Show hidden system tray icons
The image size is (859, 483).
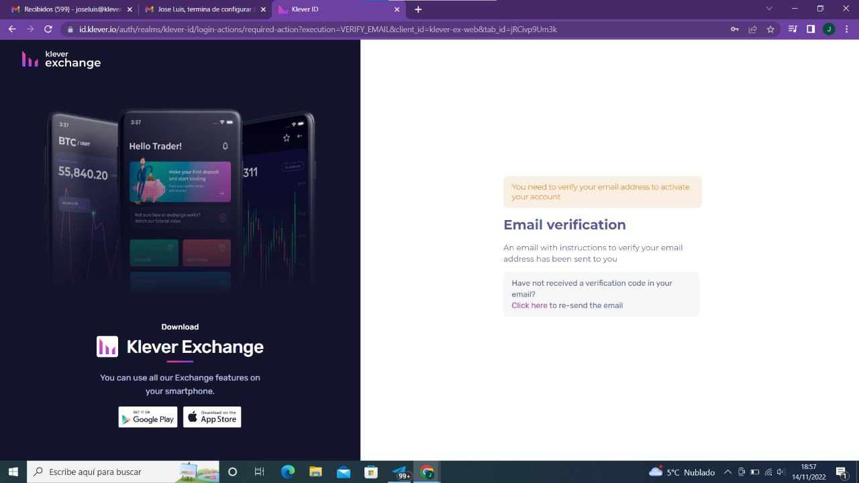[x=727, y=472]
